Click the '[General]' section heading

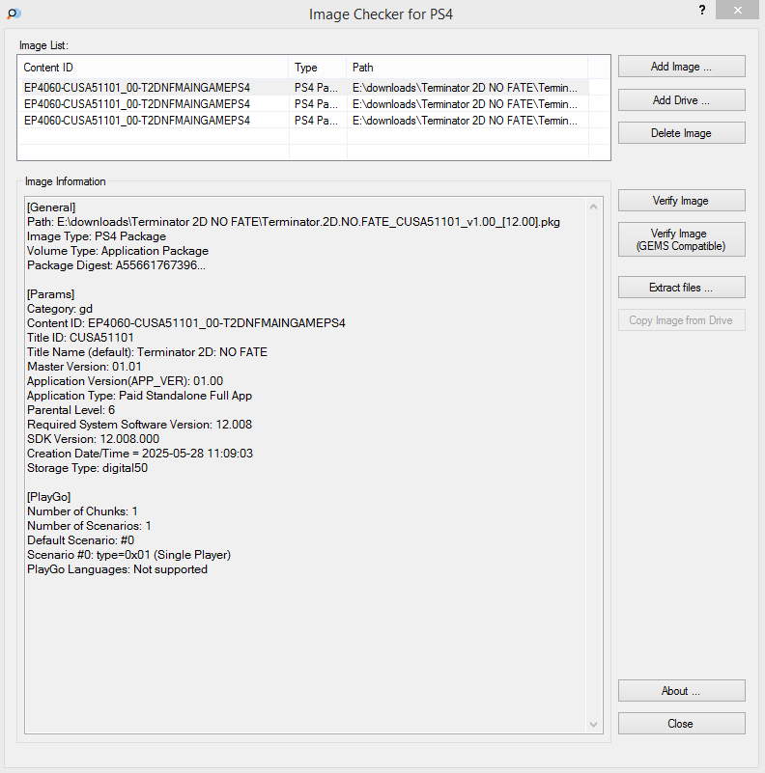tap(51, 207)
